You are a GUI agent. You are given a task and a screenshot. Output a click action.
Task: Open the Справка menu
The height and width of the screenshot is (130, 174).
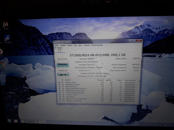[87, 45]
